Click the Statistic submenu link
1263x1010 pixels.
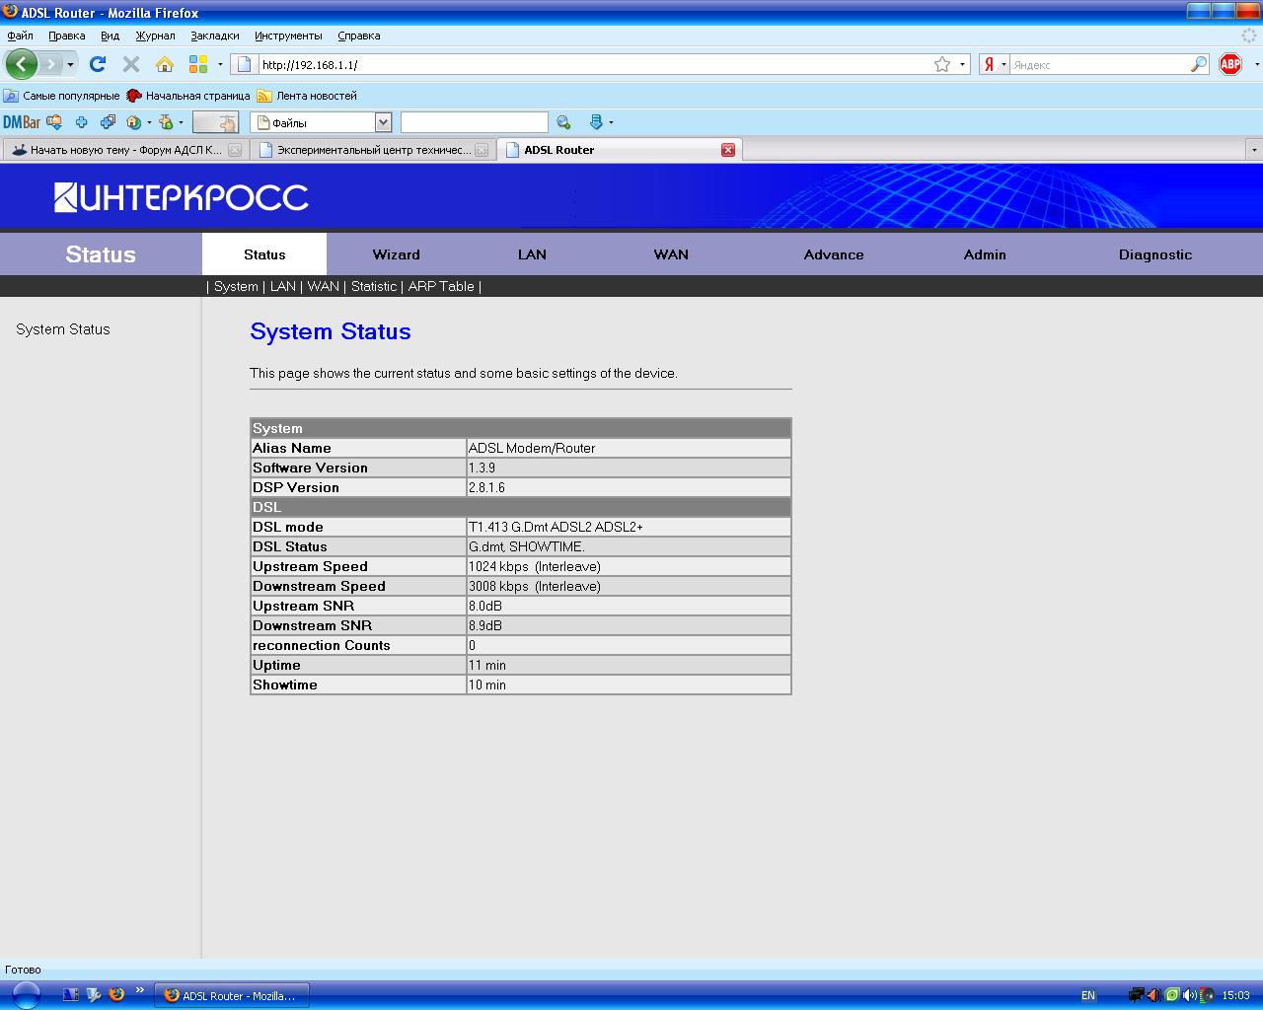point(373,286)
